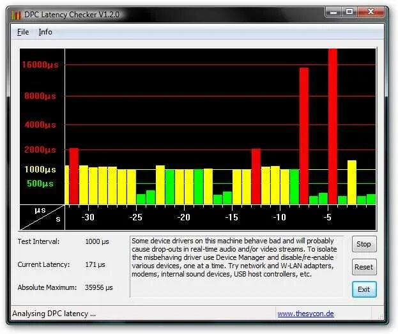This screenshot has height=334, width=398.
Task: Open the www.thesycon.de link
Action: coord(305,314)
